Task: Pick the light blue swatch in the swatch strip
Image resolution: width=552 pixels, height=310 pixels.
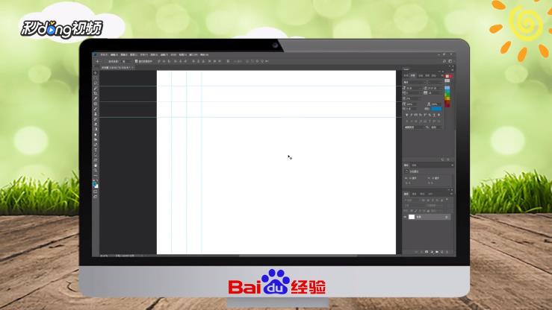Action: [447, 88]
